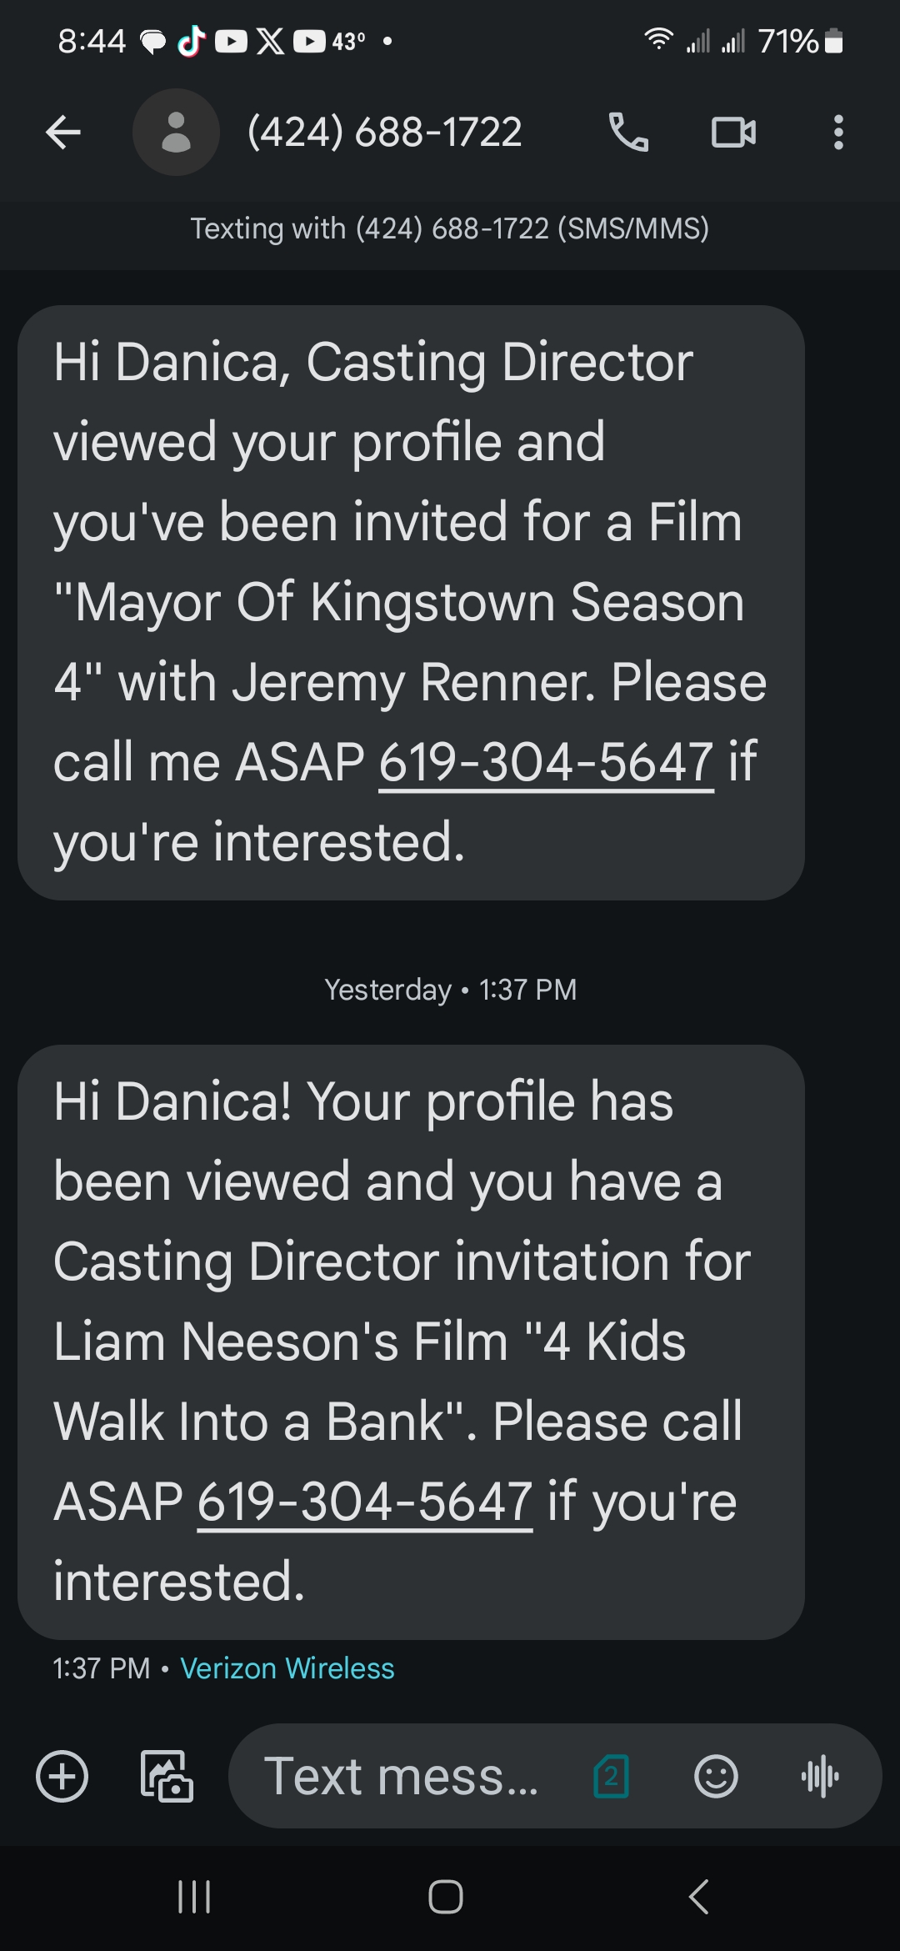
Task: Tap the Android home button
Action: point(446,1897)
